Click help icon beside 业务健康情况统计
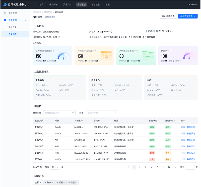The height and width of the screenshot is (187, 201). (53, 50)
